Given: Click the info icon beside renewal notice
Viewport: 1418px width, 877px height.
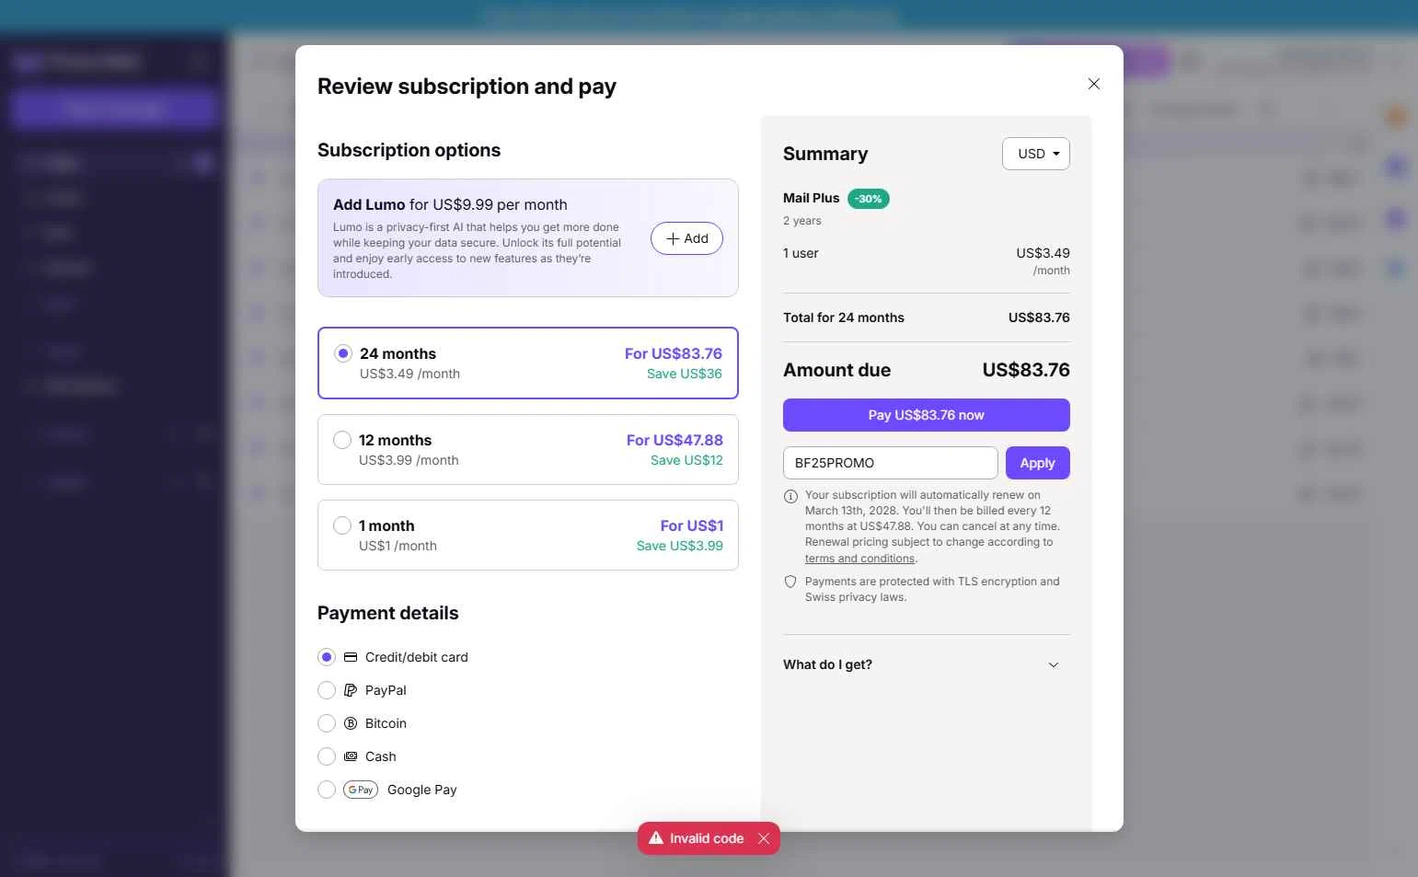Looking at the screenshot, I should (790, 497).
